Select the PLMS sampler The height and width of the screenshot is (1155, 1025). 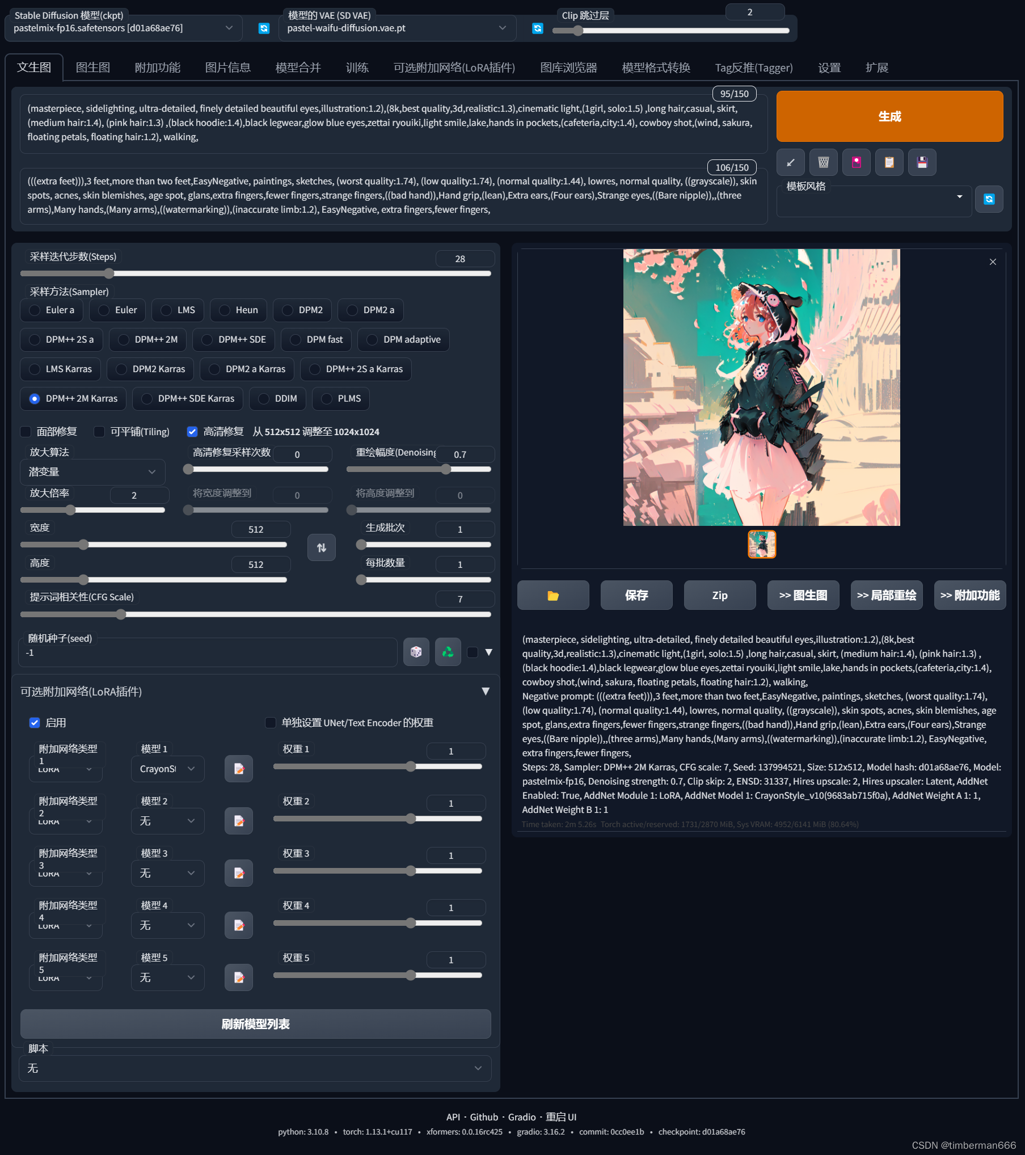(341, 399)
